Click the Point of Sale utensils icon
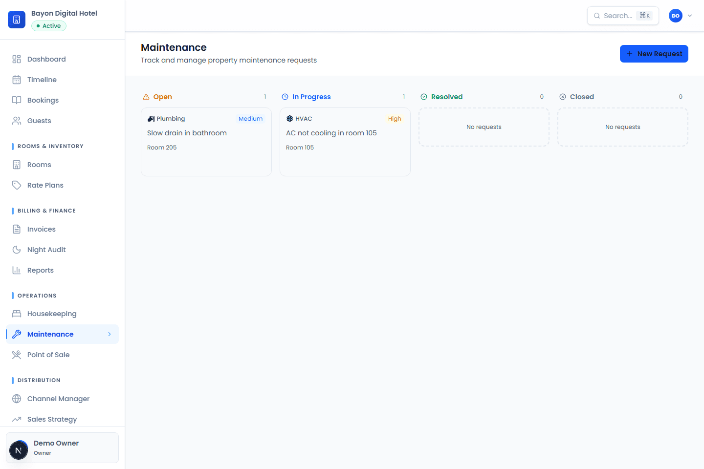704x469 pixels. 17,355
